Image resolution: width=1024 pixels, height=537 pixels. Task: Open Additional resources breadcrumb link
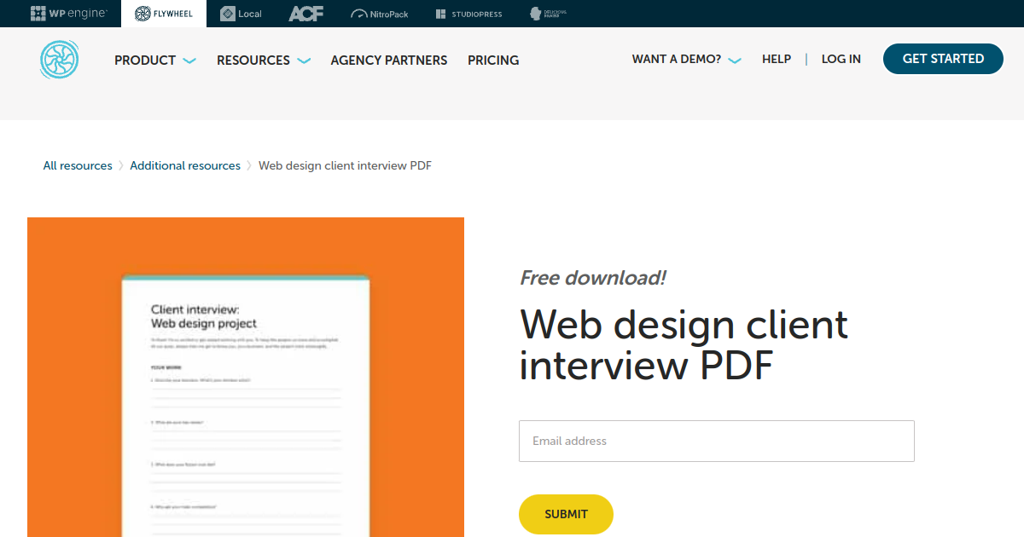(185, 166)
